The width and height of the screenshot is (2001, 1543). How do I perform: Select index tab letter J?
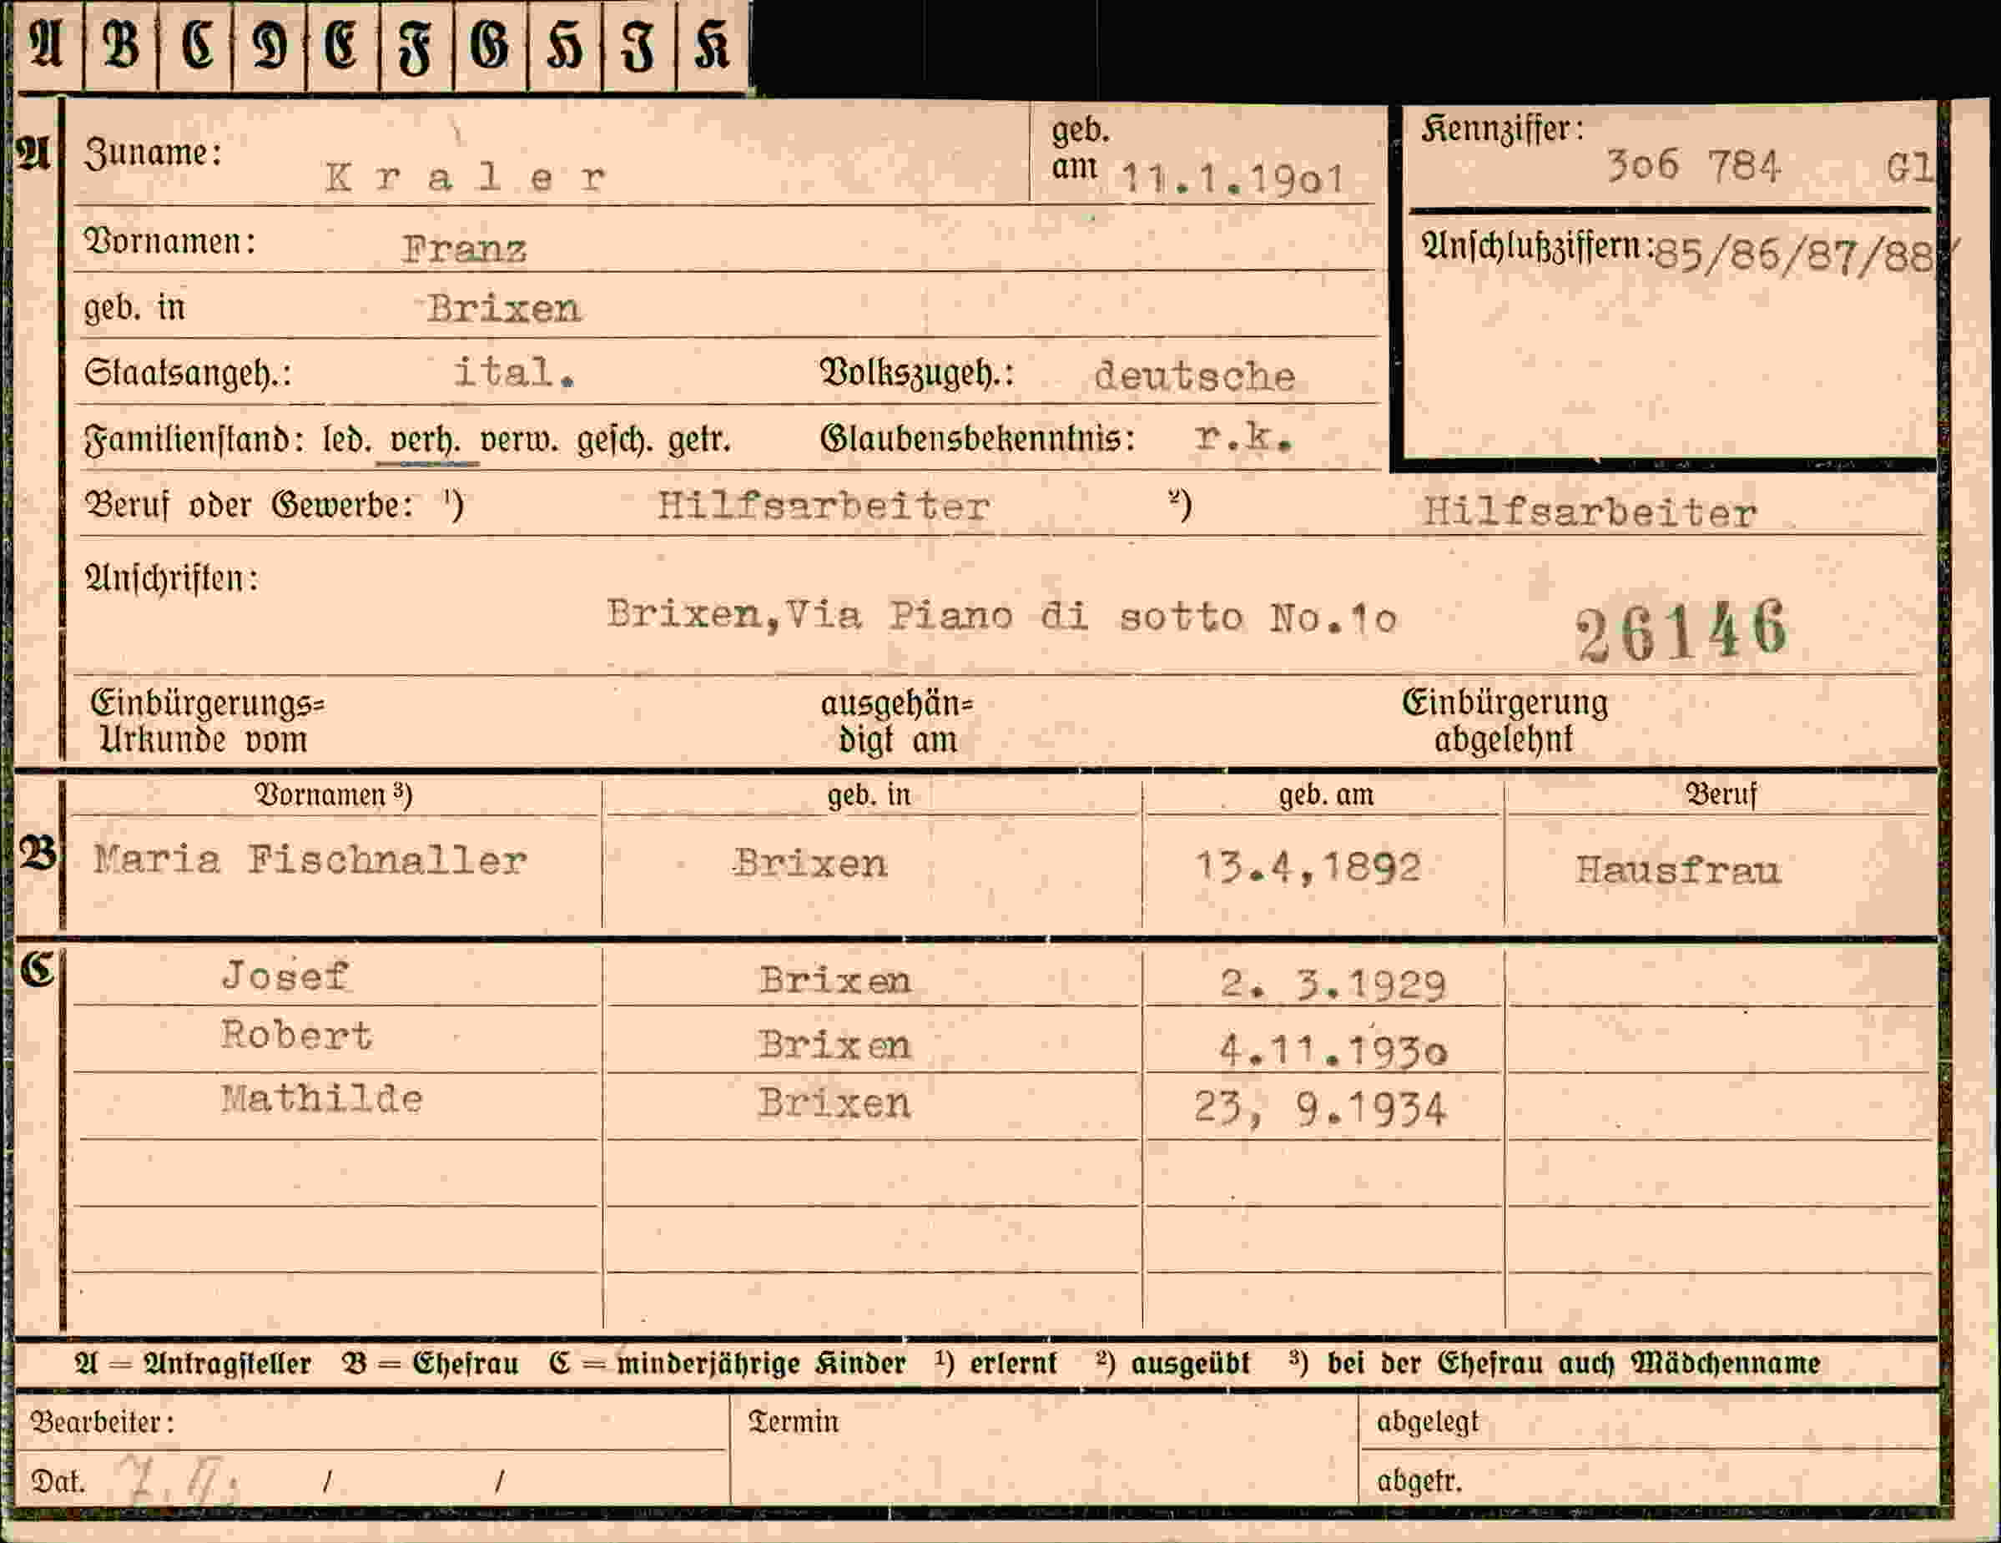click(638, 46)
